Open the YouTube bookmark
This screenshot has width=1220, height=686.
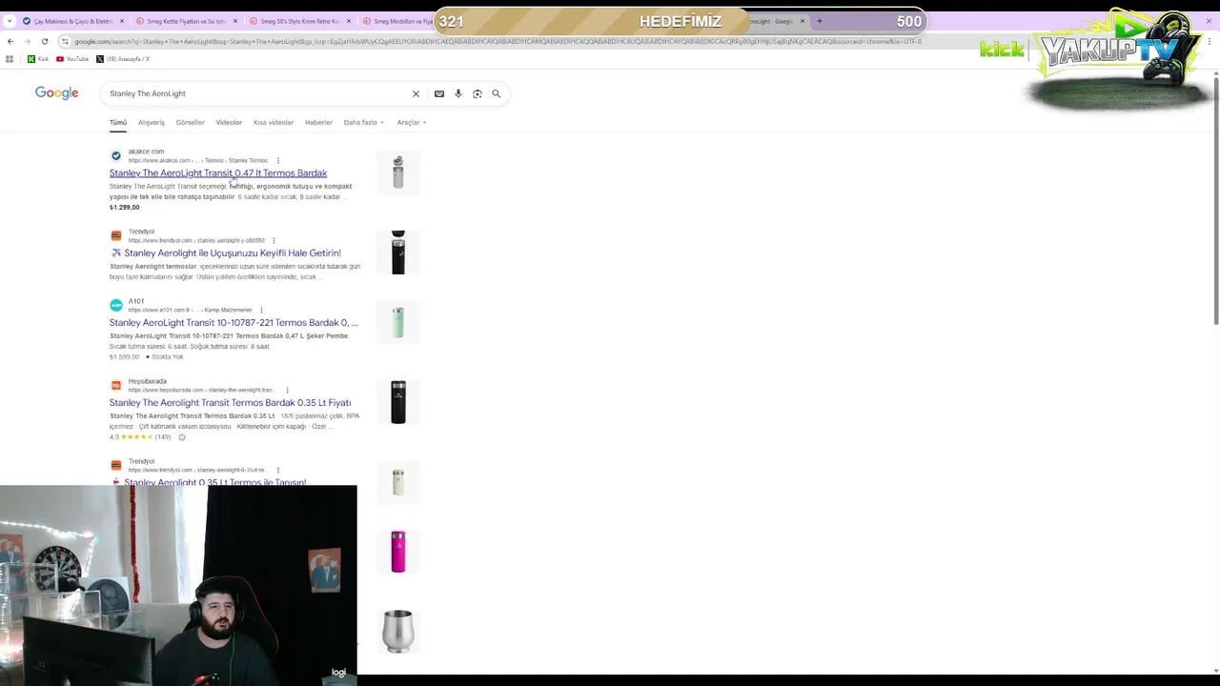coord(72,59)
